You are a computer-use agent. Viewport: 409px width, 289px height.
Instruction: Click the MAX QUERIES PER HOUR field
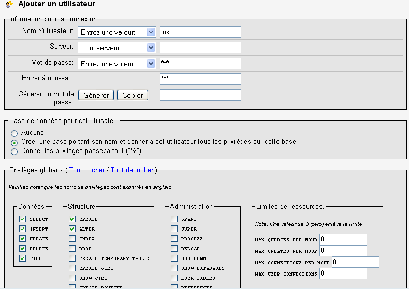(x=343, y=239)
